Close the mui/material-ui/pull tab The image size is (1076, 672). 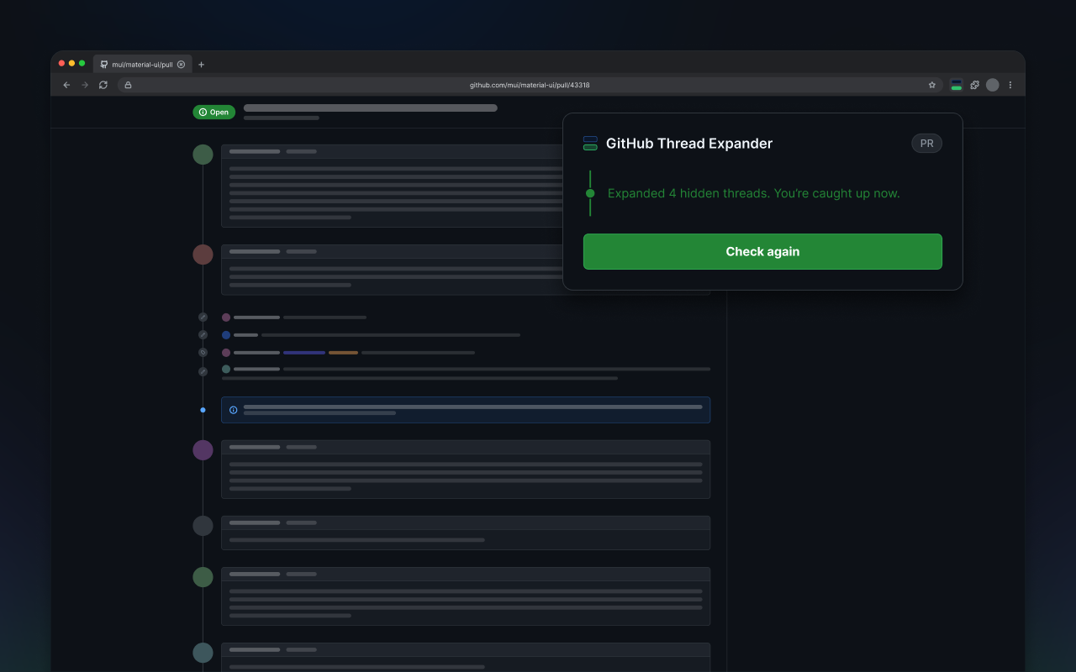coord(181,64)
